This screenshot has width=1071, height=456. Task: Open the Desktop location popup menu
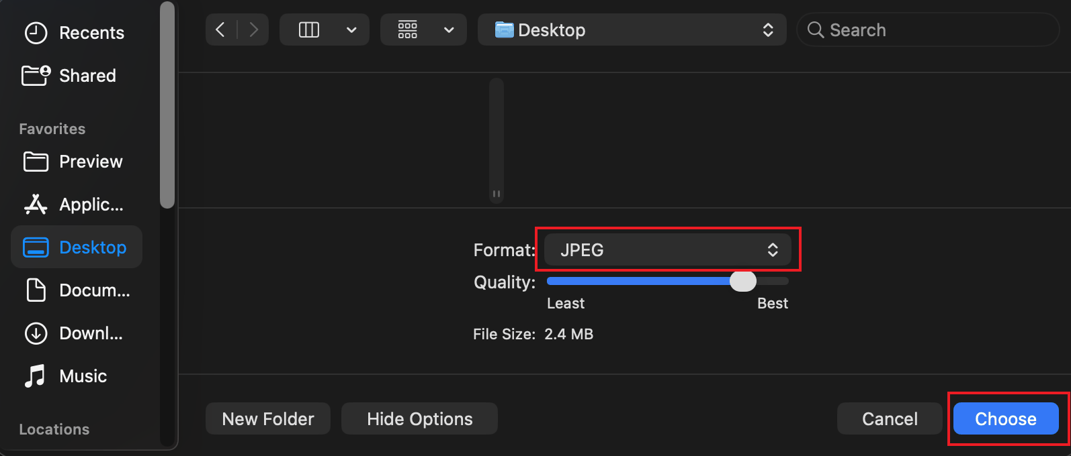[x=632, y=30]
